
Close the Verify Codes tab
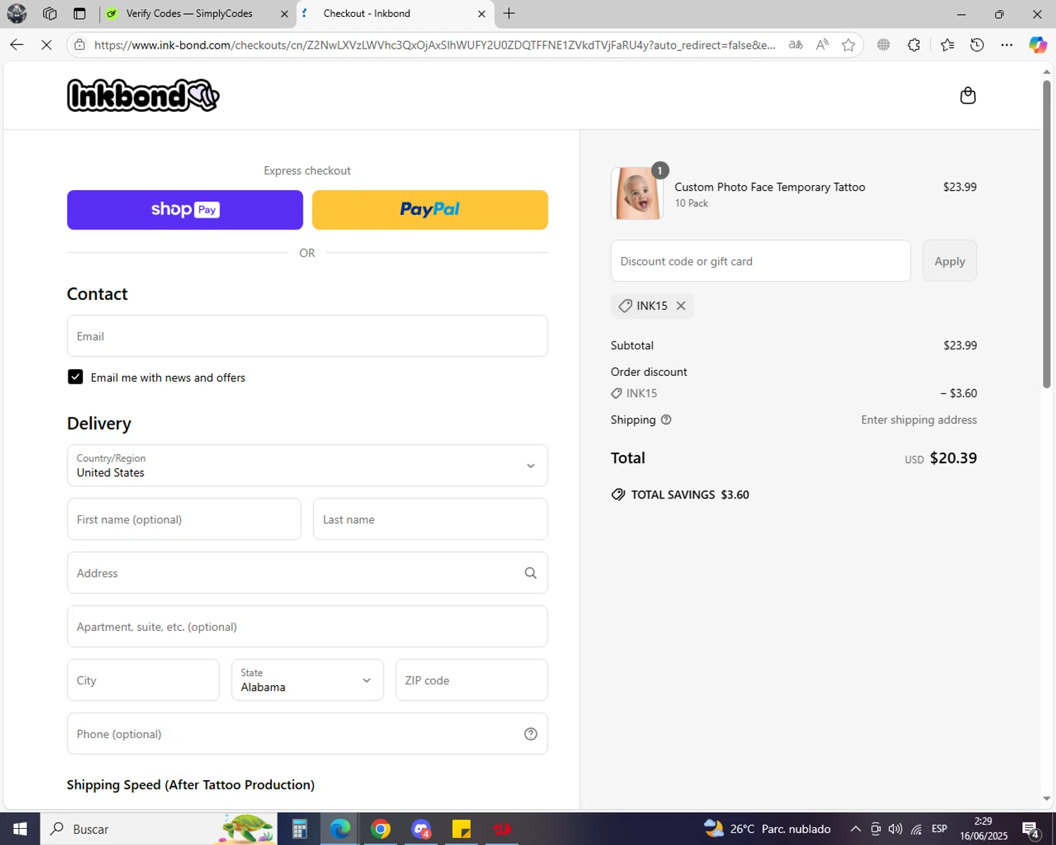(284, 13)
